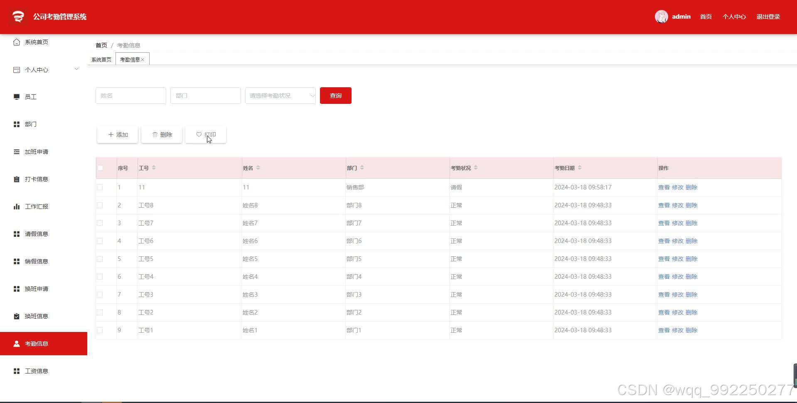Click 修改 for the 工号5 row
The image size is (797, 403).
coord(677,259)
